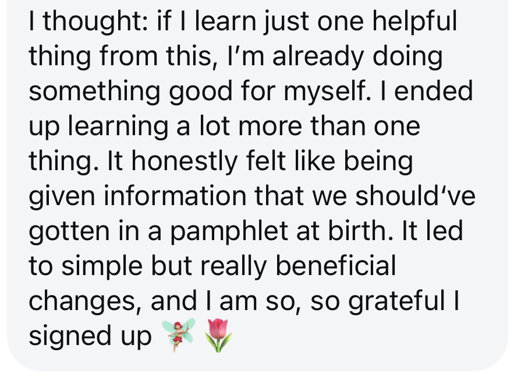Click the word 'myself.' in the text
The width and height of the screenshot is (528, 380).
328,93
